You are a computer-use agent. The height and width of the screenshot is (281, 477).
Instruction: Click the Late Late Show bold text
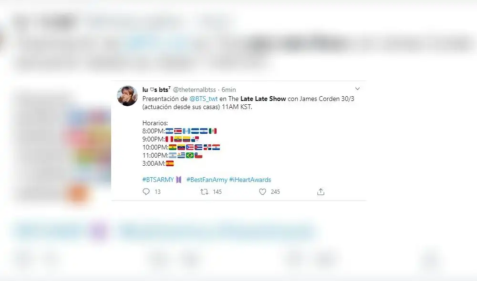(263, 99)
